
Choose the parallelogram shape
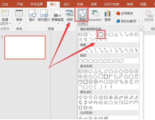coord(106,72)
